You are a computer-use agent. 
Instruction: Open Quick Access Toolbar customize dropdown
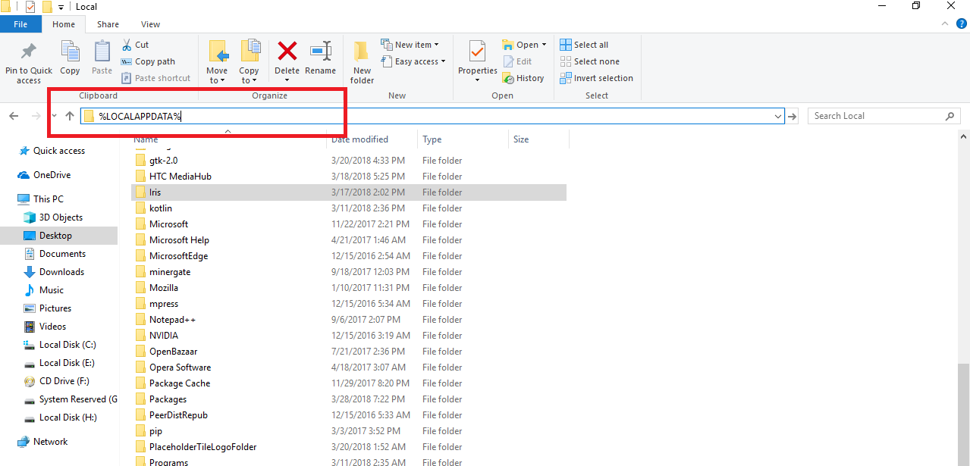[61, 8]
